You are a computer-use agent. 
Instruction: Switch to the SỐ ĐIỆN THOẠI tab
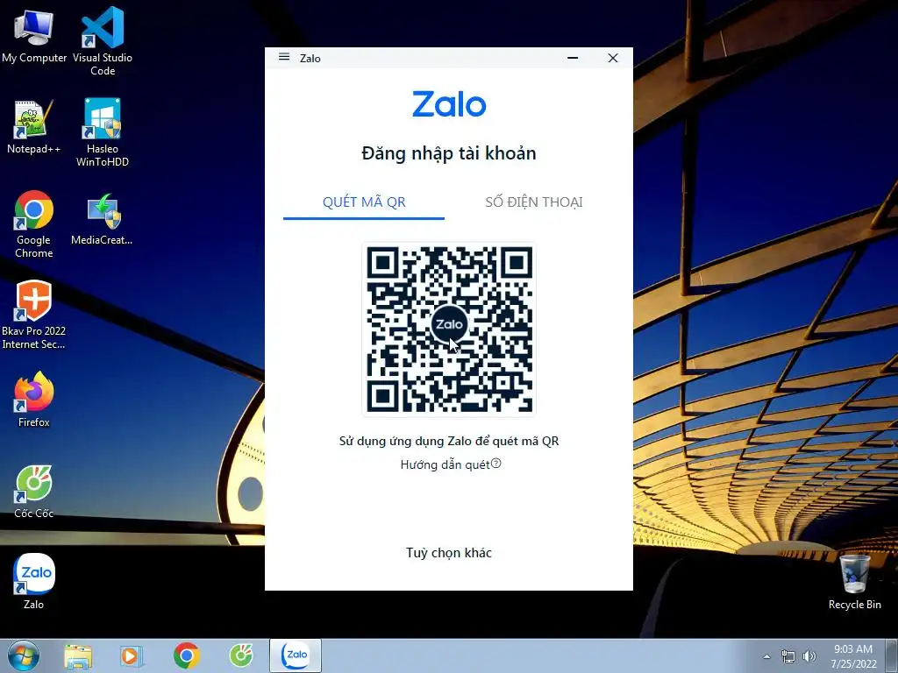[534, 202]
